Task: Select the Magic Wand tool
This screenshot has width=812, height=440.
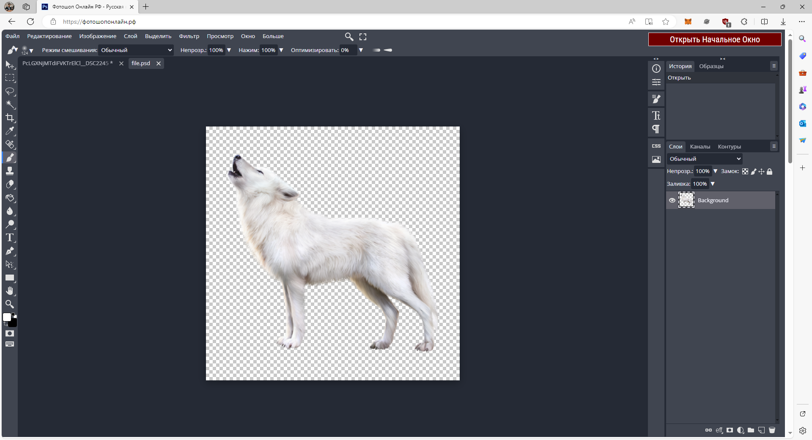Action: 10,104
